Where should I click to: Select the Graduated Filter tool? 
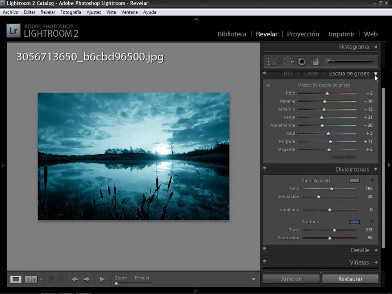pos(315,62)
